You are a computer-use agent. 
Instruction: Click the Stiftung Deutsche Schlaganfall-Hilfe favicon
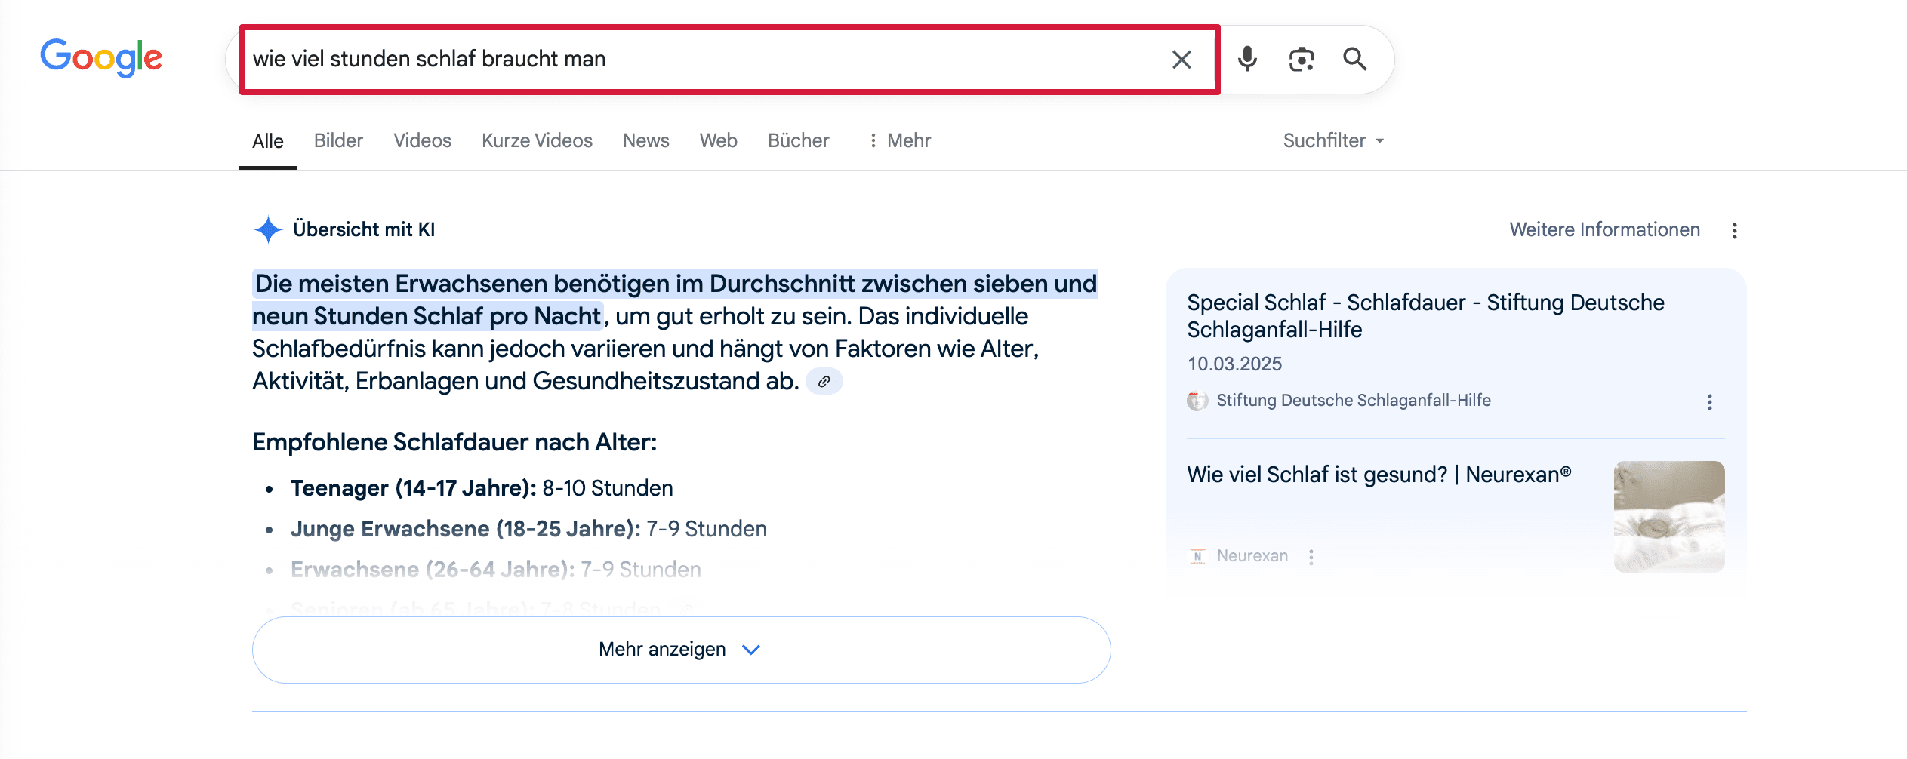pyautogui.click(x=1197, y=401)
